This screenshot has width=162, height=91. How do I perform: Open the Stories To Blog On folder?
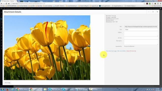pos(84,6)
